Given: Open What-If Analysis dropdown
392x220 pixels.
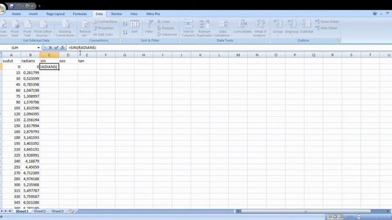Looking at the screenshot, I should coord(260,29).
